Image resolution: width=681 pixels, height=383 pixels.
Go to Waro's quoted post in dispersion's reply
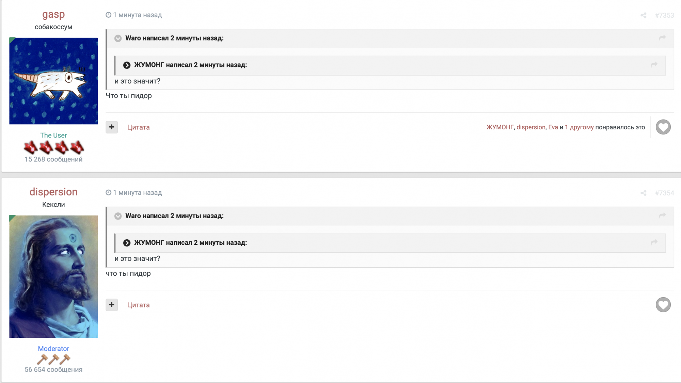click(x=662, y=216)
